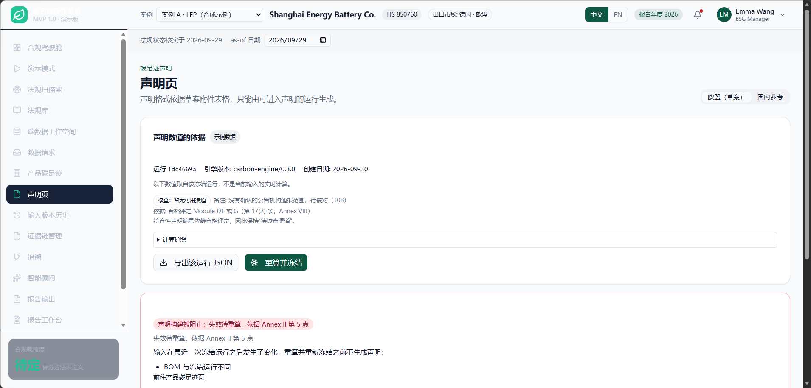Click the 出口市场: 德国 · 欧盟 tag

(460, 14)
